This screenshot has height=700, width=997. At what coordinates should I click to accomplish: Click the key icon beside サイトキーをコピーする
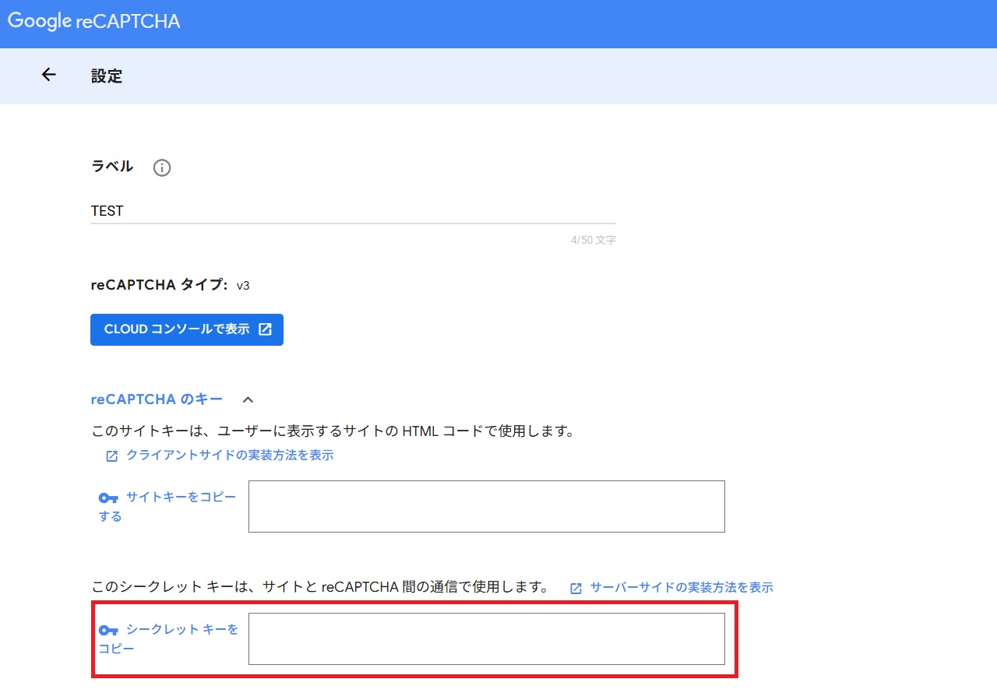coord(108,498)
